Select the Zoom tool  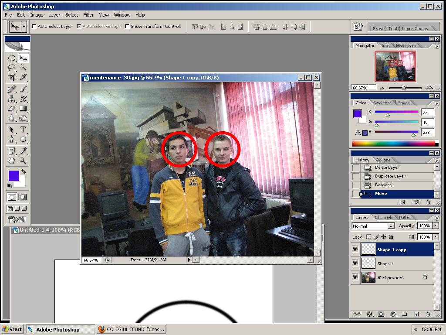click(23, 161)
